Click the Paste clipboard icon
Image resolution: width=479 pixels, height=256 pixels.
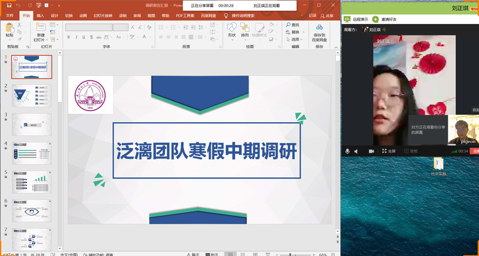(x=10, y=28)
